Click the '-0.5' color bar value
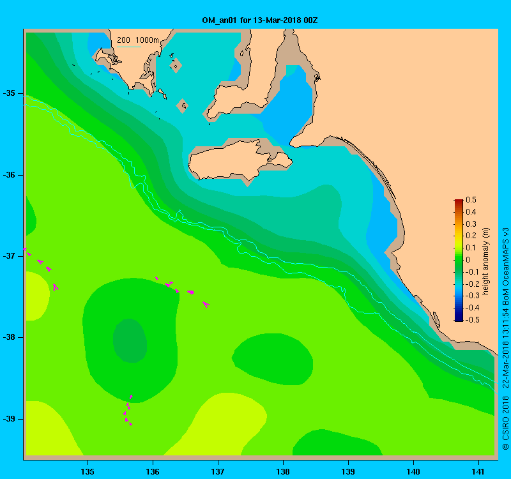 point(472,320)
